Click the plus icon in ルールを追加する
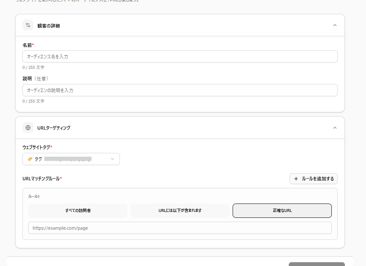 (x=296, y=179)
